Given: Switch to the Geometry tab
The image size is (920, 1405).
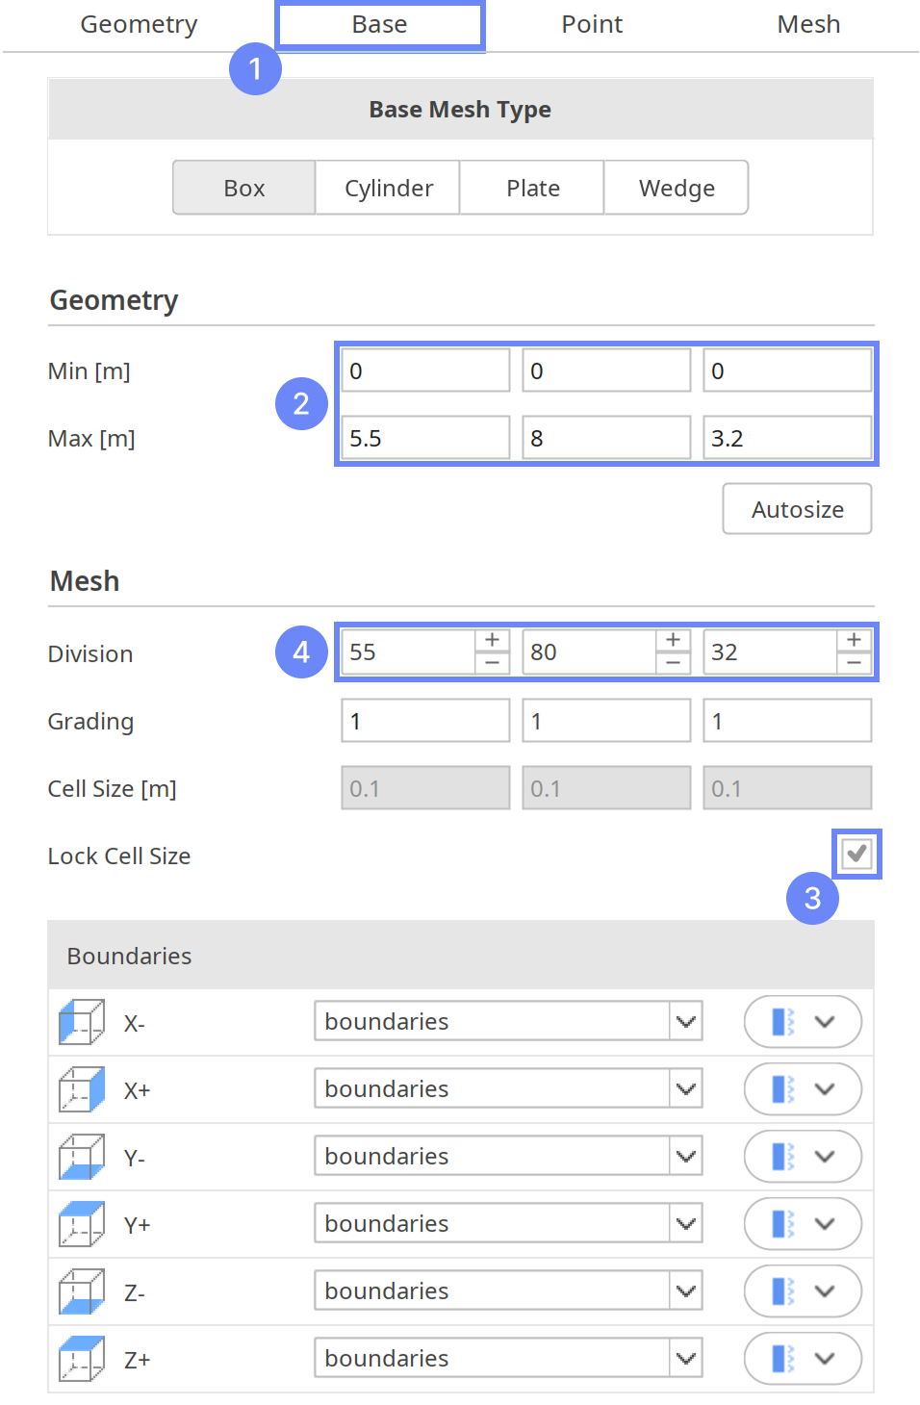Looking at the screenshot, I should (x=139, y=24).
